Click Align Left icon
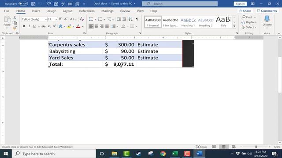The width and height of the screenshot is (282, 158). click(91, 26)
